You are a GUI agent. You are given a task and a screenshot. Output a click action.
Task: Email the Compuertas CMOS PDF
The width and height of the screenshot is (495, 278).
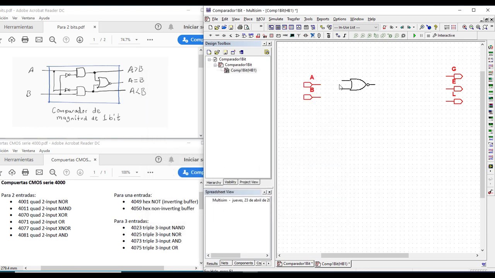pyautogui.click(x=39, y=172)
